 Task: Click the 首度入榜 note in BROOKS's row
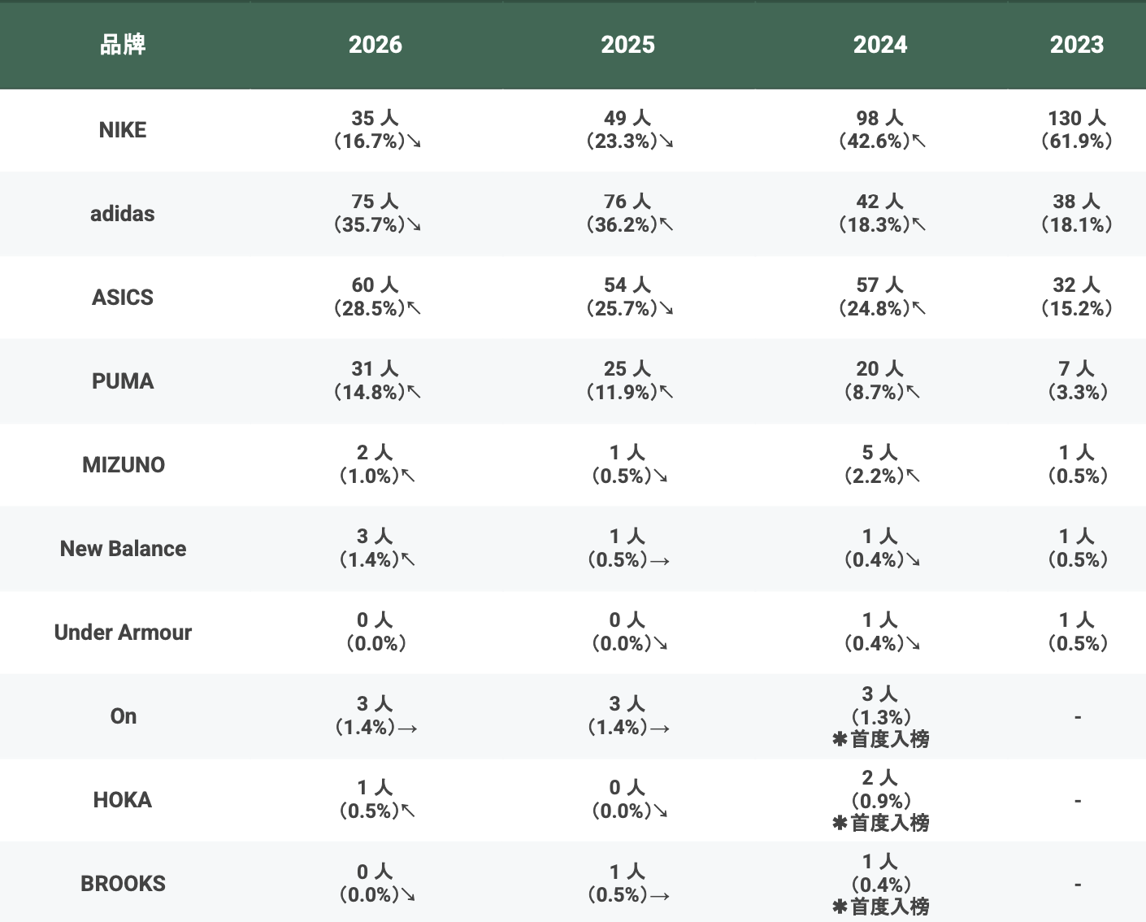pos(889,907)
